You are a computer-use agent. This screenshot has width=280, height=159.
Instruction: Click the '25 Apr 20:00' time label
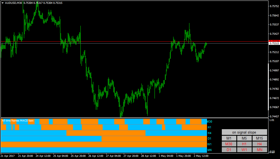coord(79,156)
